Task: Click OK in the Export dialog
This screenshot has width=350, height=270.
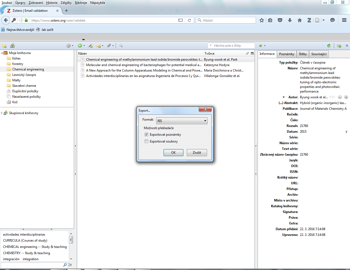Action: [x=173, y=153]
